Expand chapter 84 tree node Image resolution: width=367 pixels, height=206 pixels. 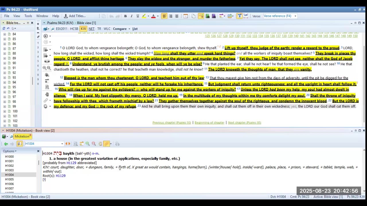[x=5, y=34]
